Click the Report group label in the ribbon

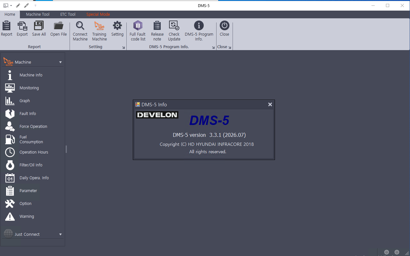tap(34, 47)
